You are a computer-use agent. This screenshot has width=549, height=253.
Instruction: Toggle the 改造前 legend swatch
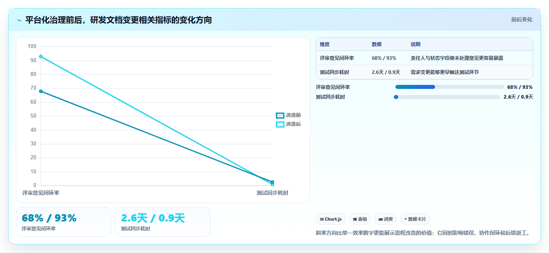280,116
